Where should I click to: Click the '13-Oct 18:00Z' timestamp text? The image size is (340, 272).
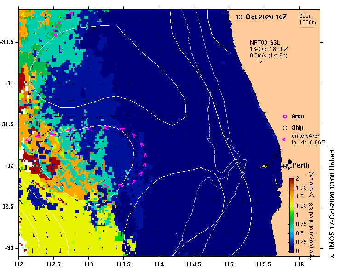pos(269,49)
